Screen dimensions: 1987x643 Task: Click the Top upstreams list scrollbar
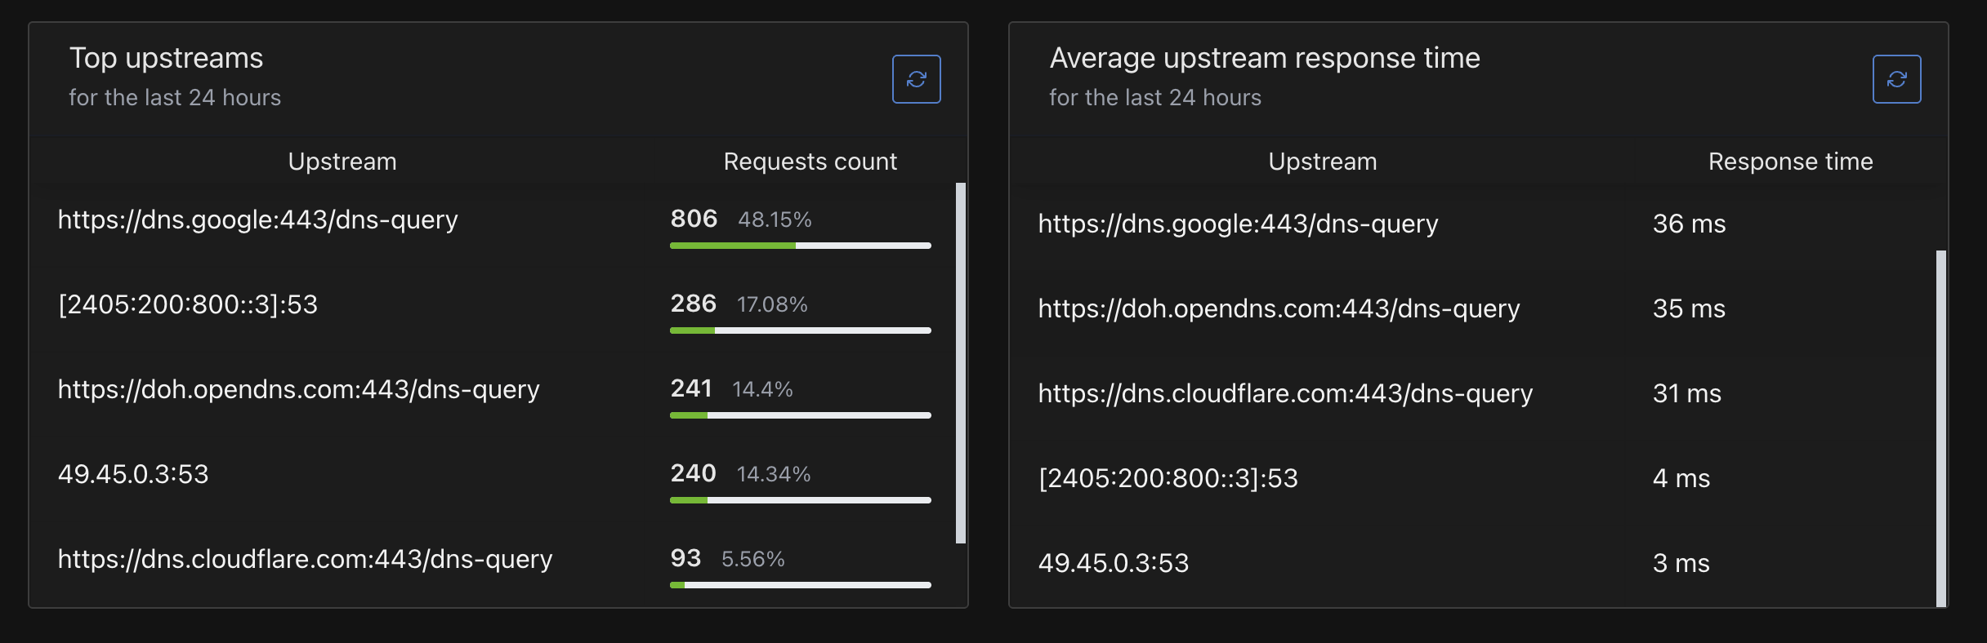(961, 363)
